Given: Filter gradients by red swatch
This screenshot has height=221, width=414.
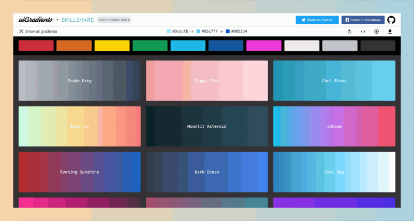Looking at the screenshot, I should pyautogui.click(x=36, y=46).
